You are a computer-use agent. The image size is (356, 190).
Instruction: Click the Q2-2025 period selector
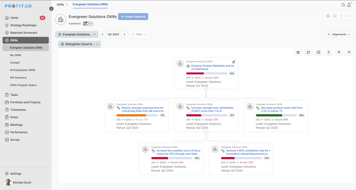click(x=113, y=34)
